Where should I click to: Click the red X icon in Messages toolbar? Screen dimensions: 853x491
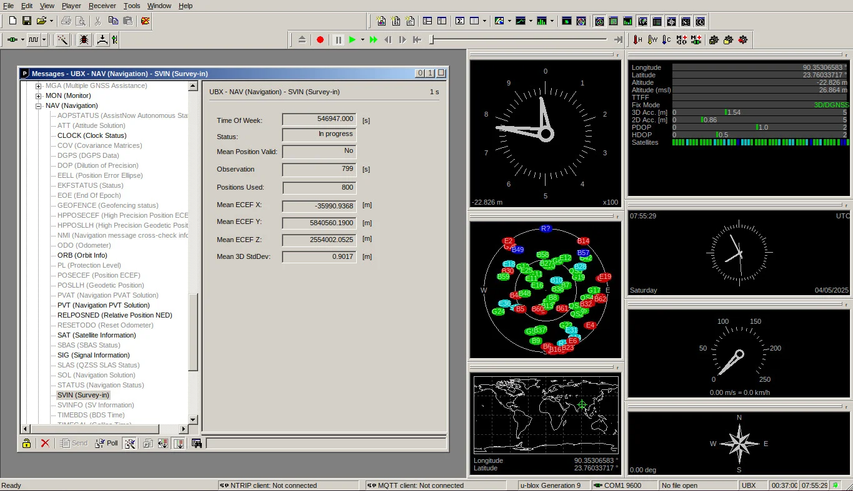pyautogui.click(x=45, y=443)
